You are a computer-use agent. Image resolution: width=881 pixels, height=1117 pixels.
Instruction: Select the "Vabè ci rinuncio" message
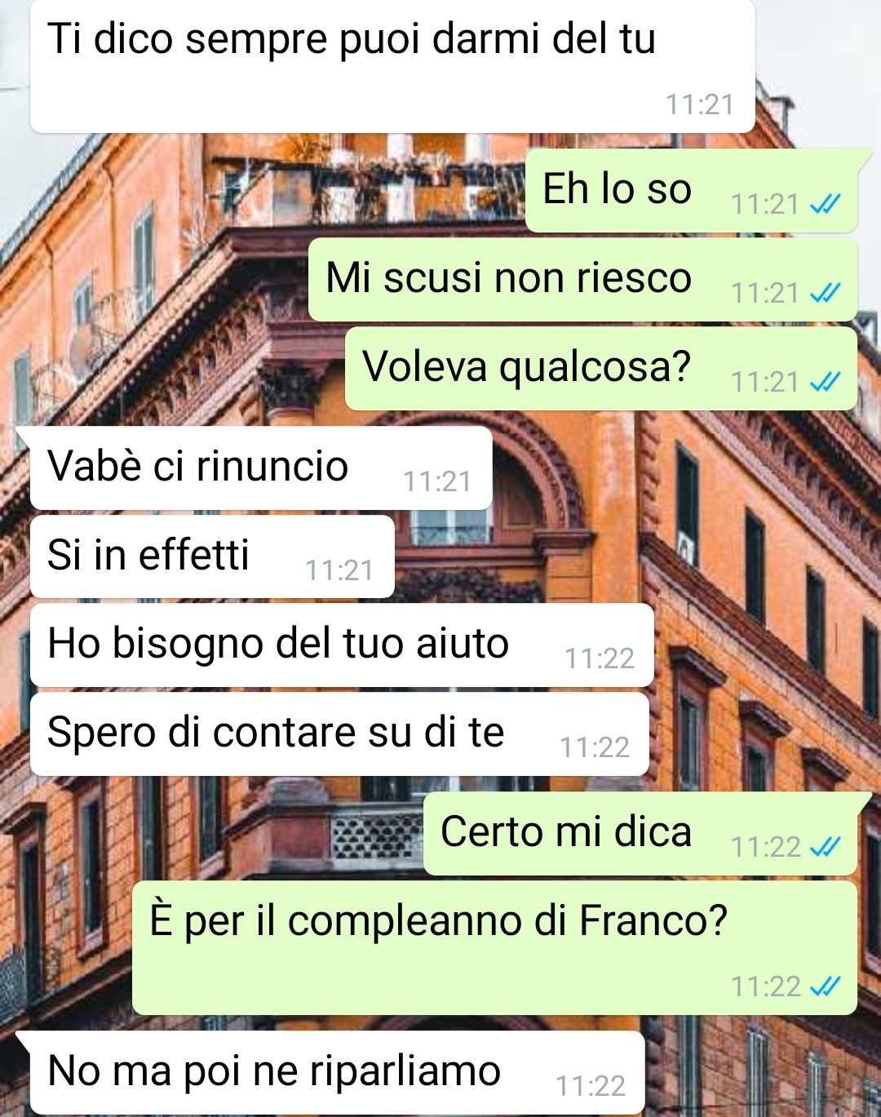(261, 468)
